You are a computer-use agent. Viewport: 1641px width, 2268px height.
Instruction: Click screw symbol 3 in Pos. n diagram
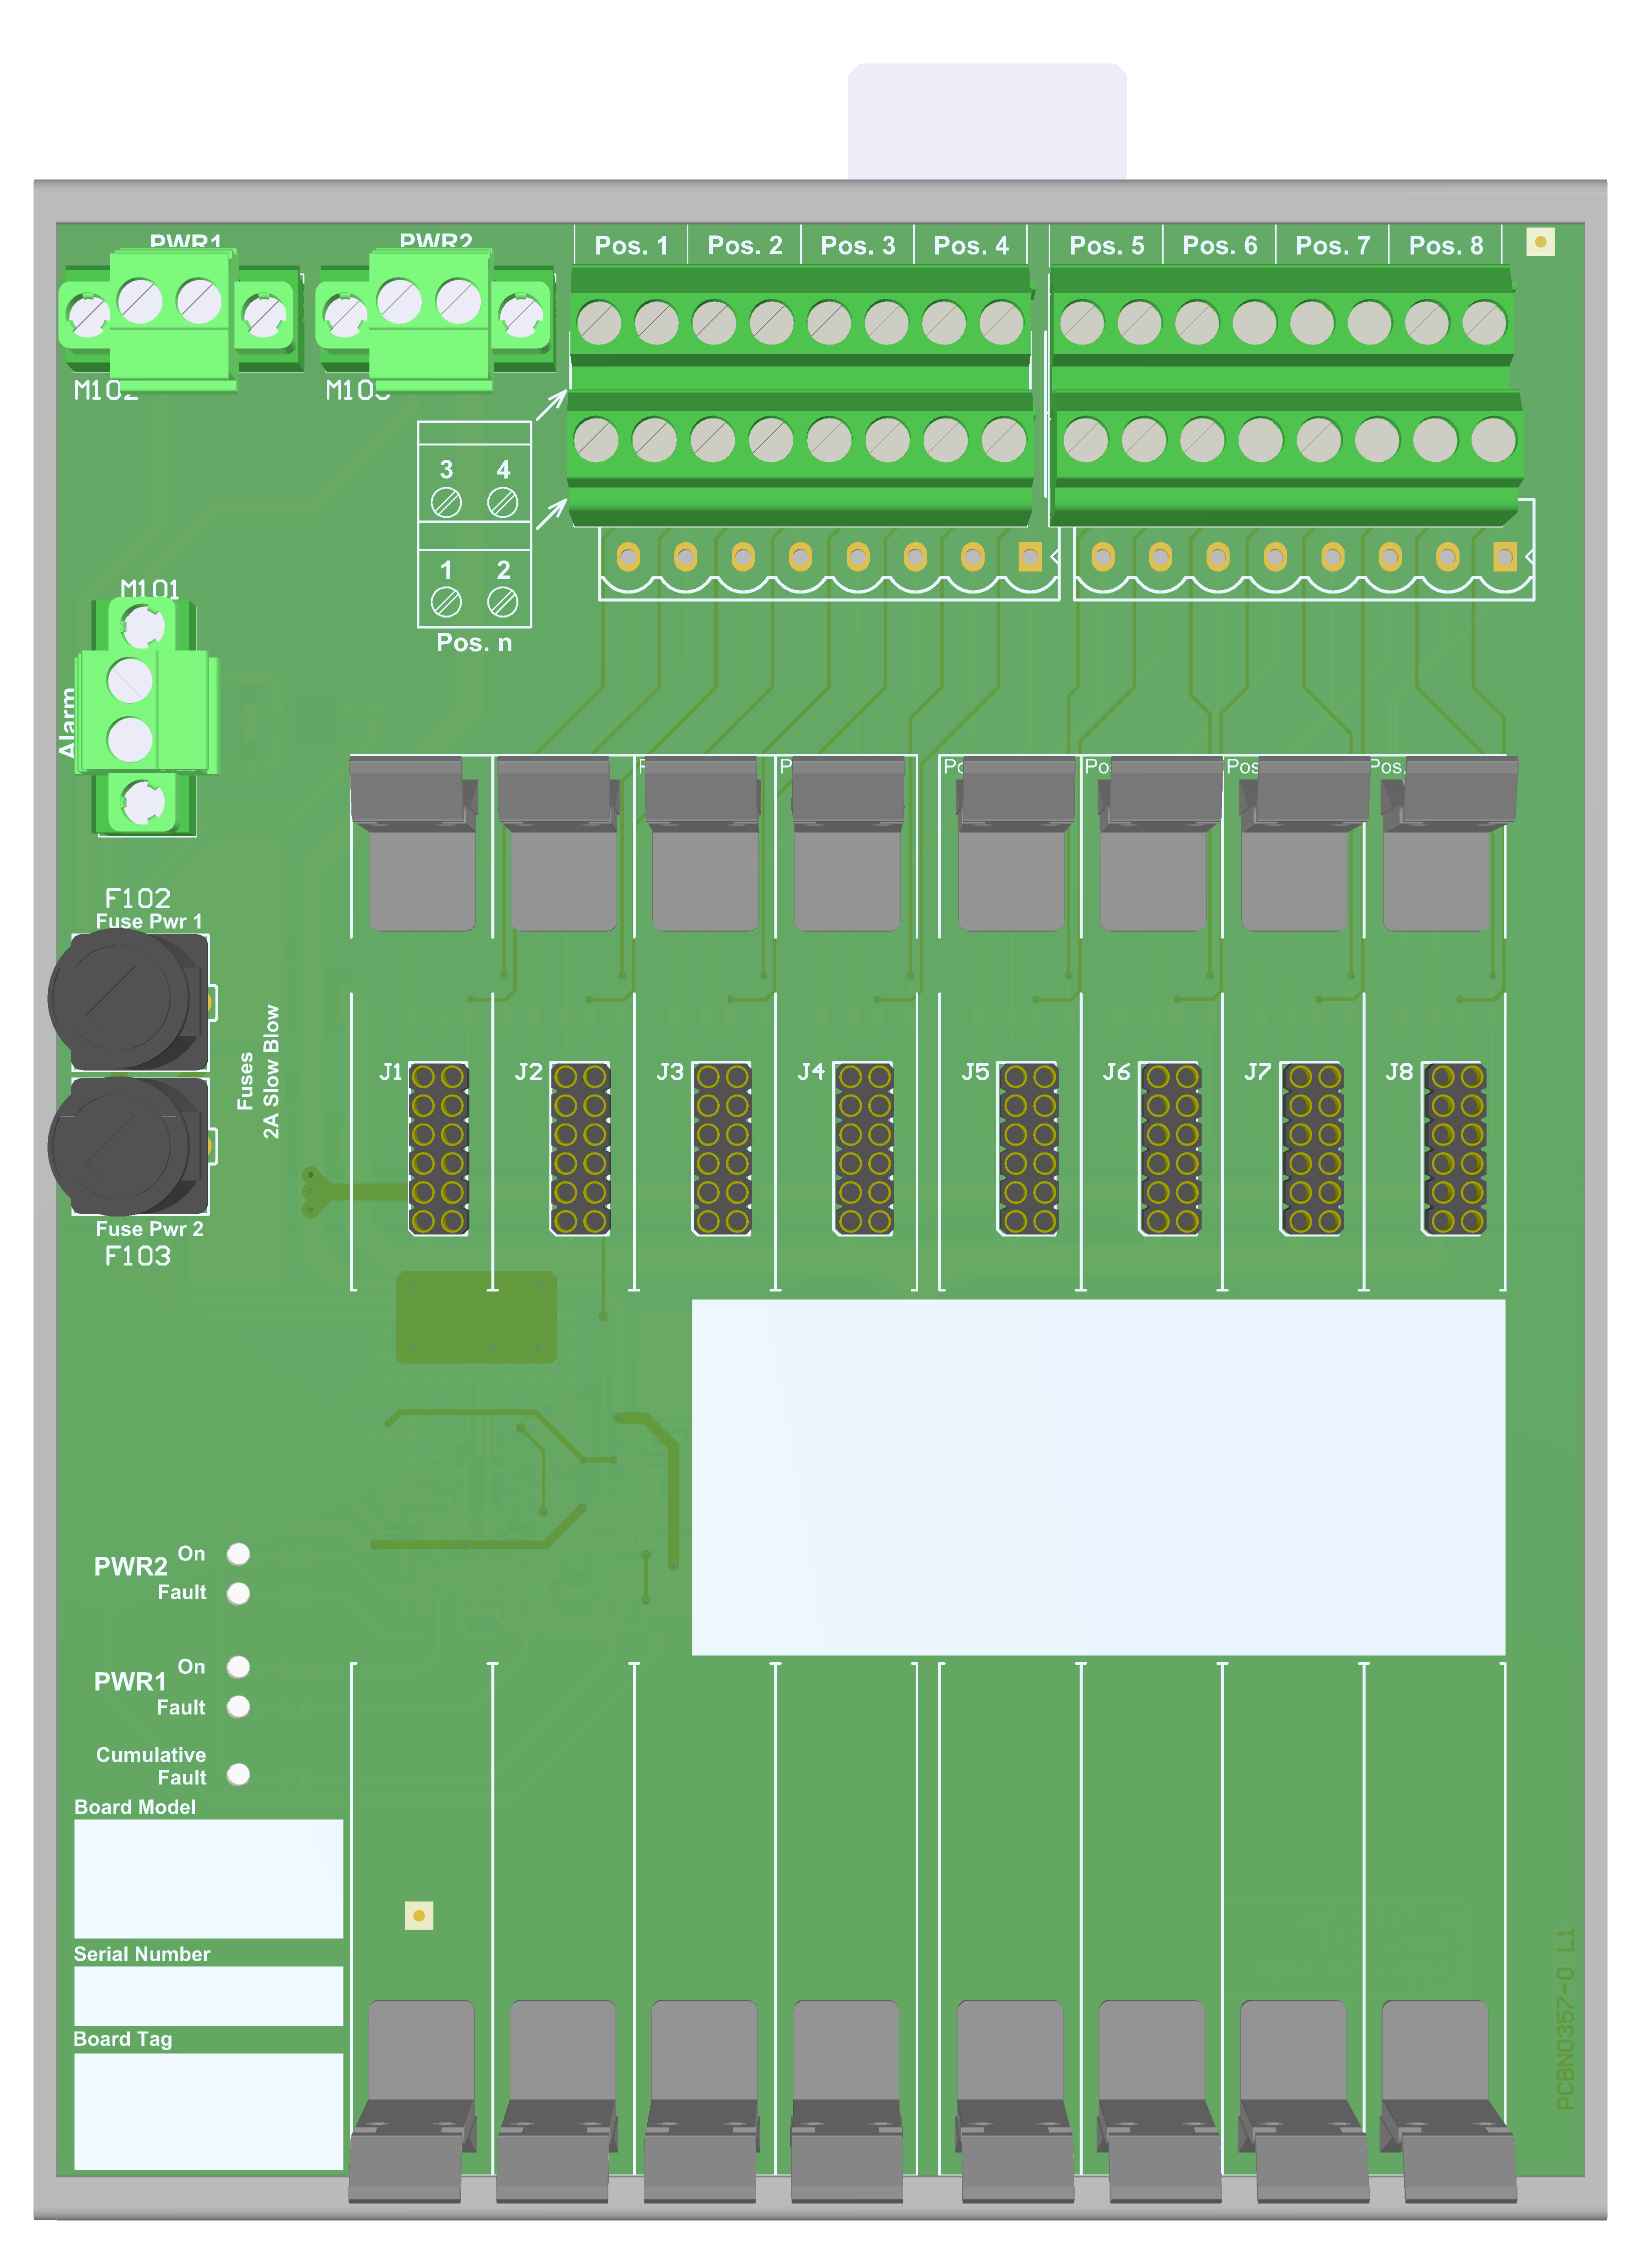coord(446,502)
